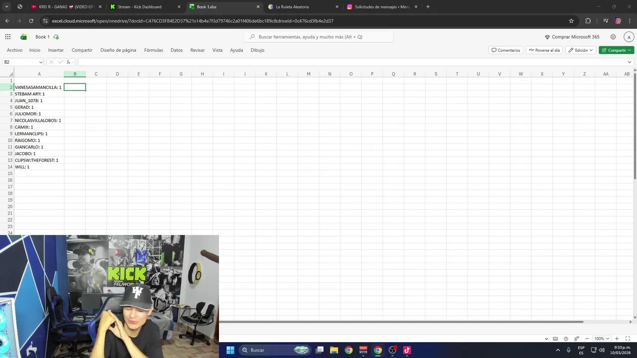
Task: Open the Microsoft 365 app launcher grid
Action: pyautogui.click(x=8, y=37)
